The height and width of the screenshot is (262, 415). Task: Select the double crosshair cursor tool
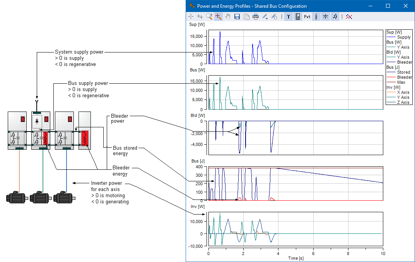[x=200, y=17]
